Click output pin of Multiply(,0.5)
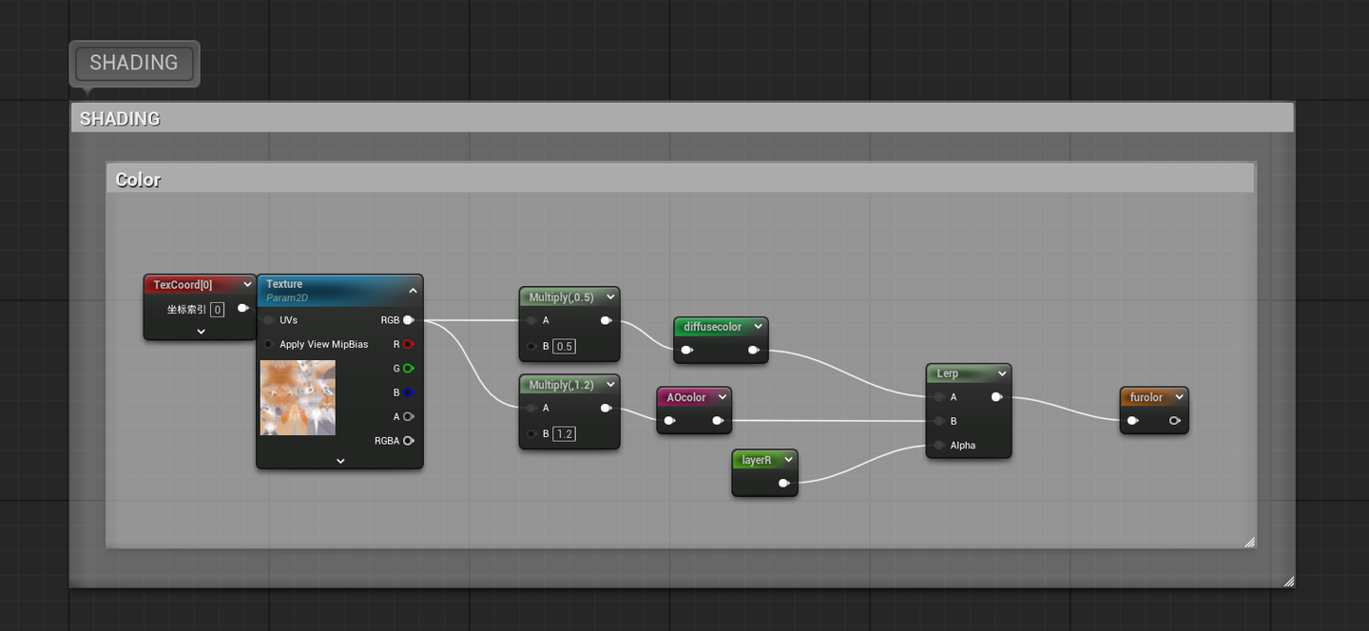The image size is (1369, 631). pos(606,320)
